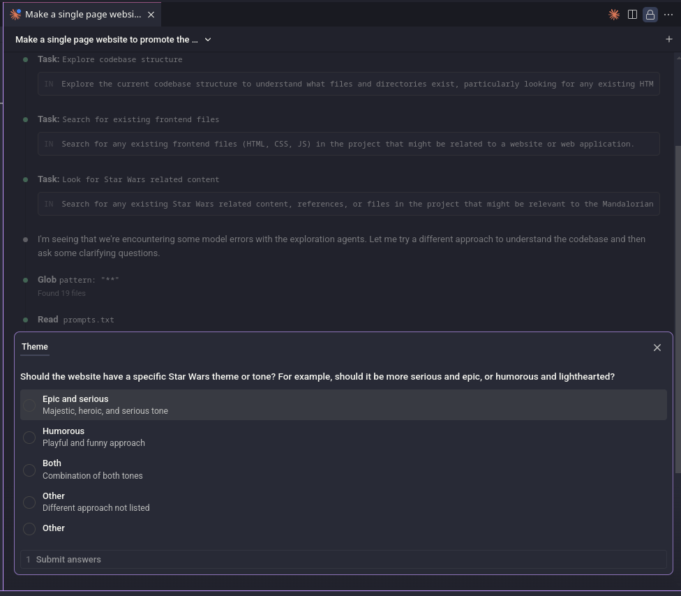Open the split editor icon

(x=632, y=14)
